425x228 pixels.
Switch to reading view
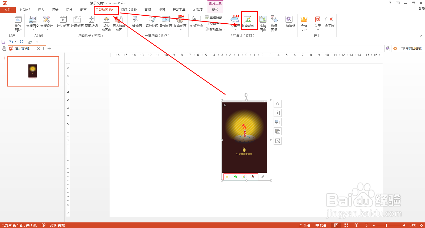pyautogui.click(x=356, y=225)
